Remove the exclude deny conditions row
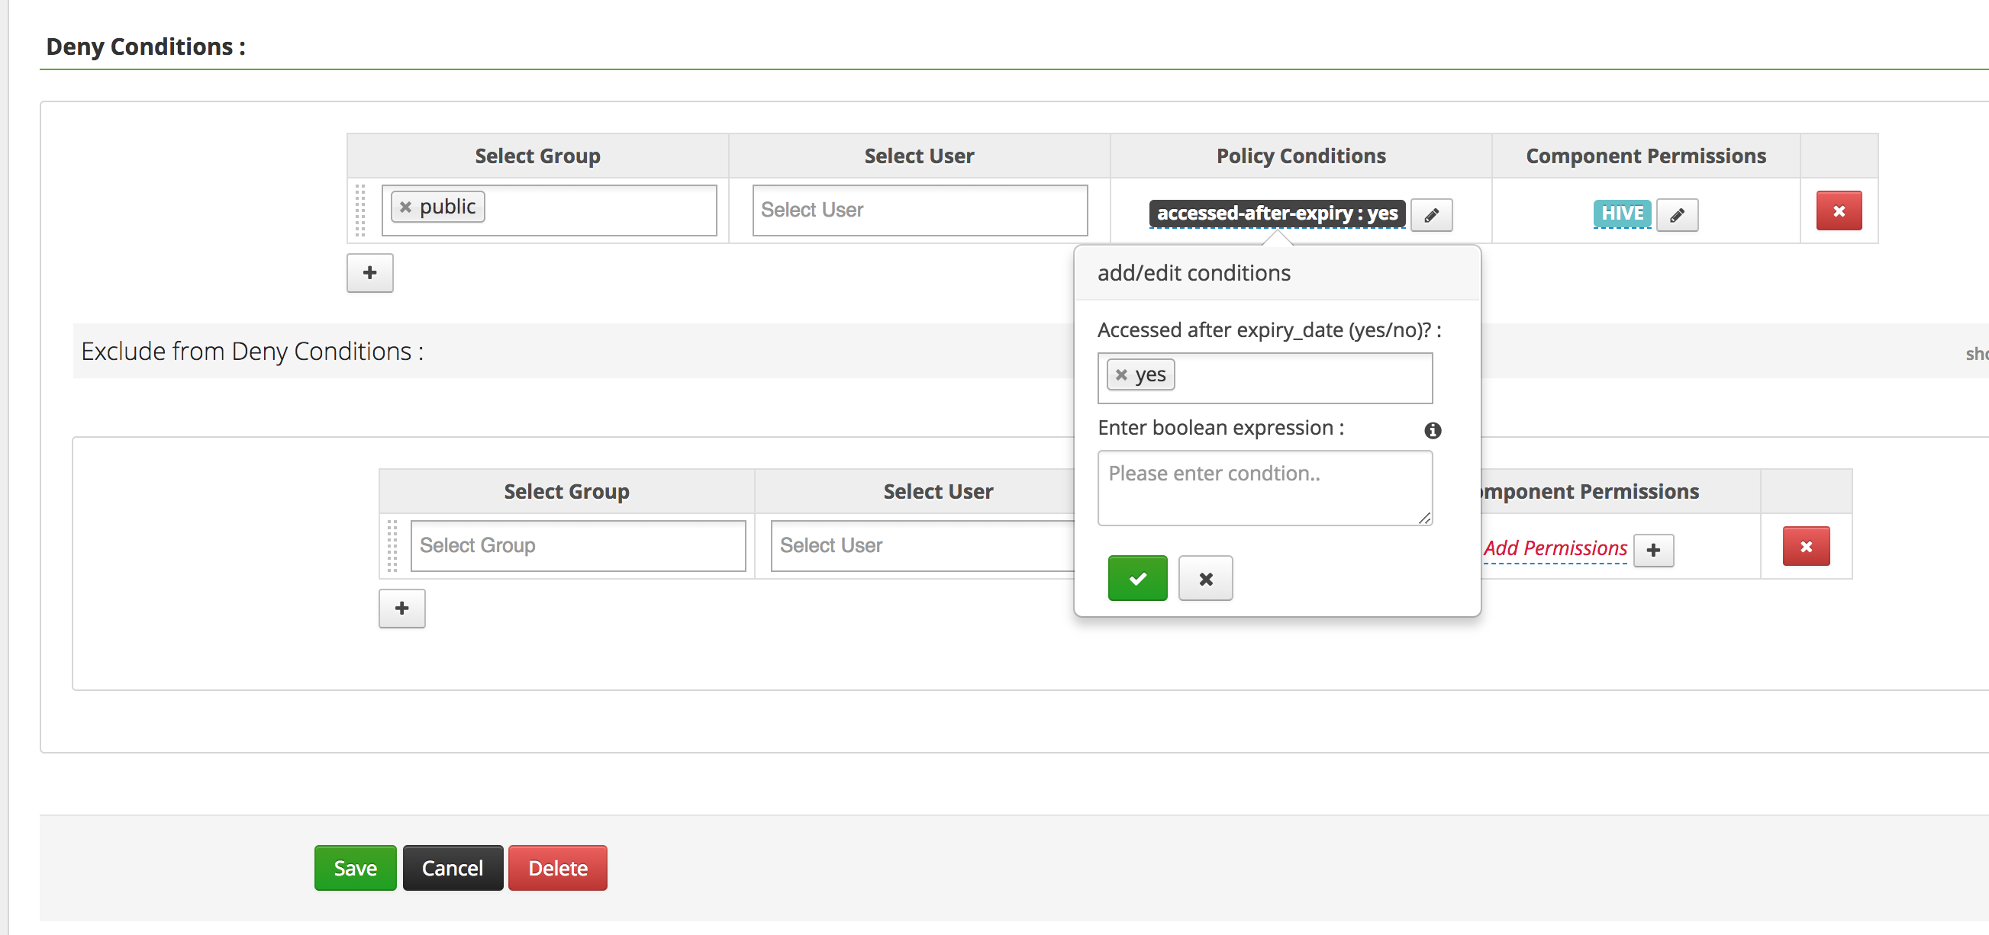 pyautogui.click(x=1805, y=546)
